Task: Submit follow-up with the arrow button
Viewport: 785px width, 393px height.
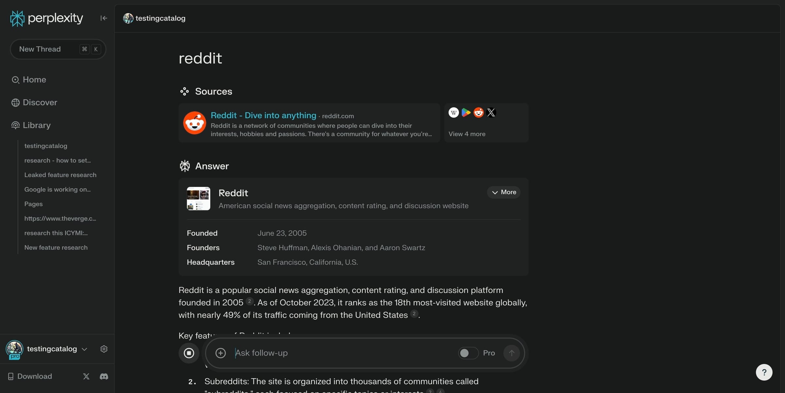Action: tap(511, 353)
